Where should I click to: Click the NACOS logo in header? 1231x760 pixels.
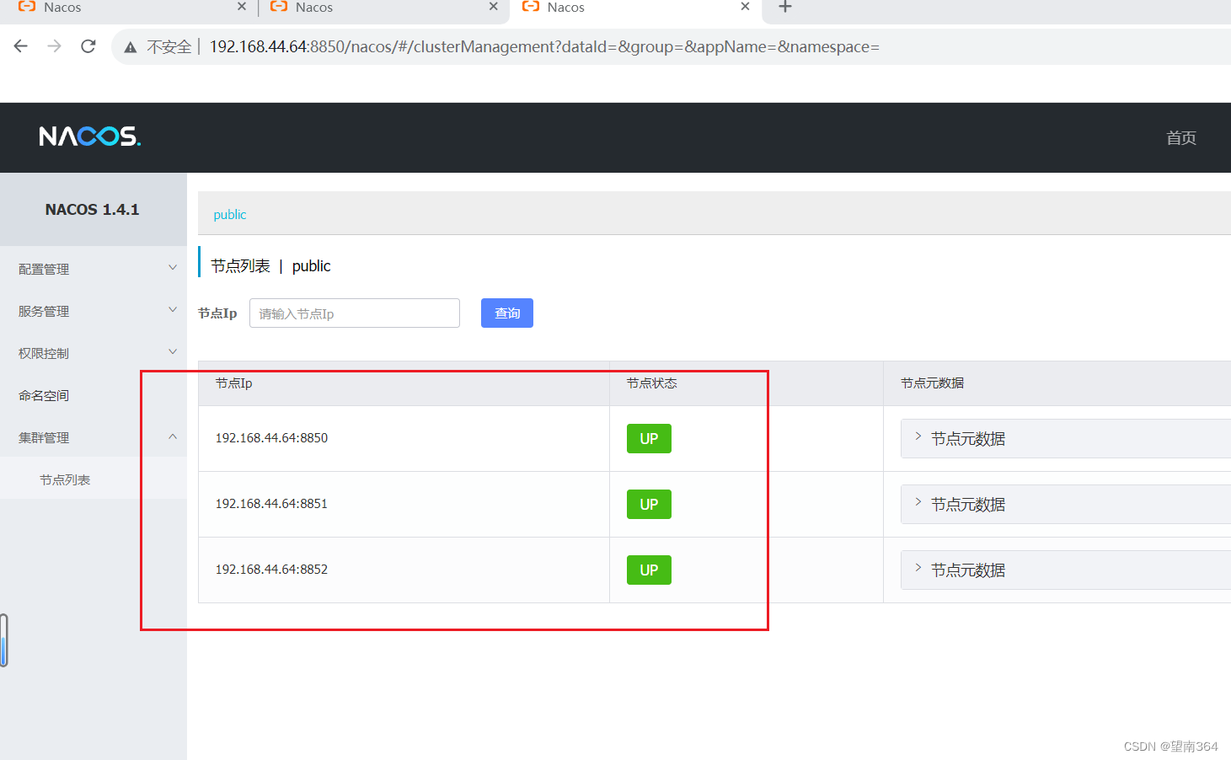pyautogui.click(x=90, y=136)
